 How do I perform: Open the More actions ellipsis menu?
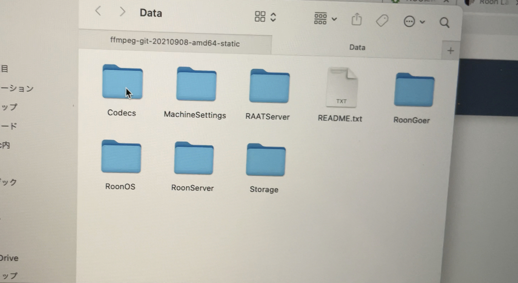click(x=414, y=22)
